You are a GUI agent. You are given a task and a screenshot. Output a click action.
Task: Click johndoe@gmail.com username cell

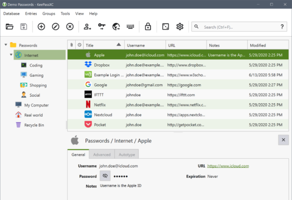click(144, 85)
